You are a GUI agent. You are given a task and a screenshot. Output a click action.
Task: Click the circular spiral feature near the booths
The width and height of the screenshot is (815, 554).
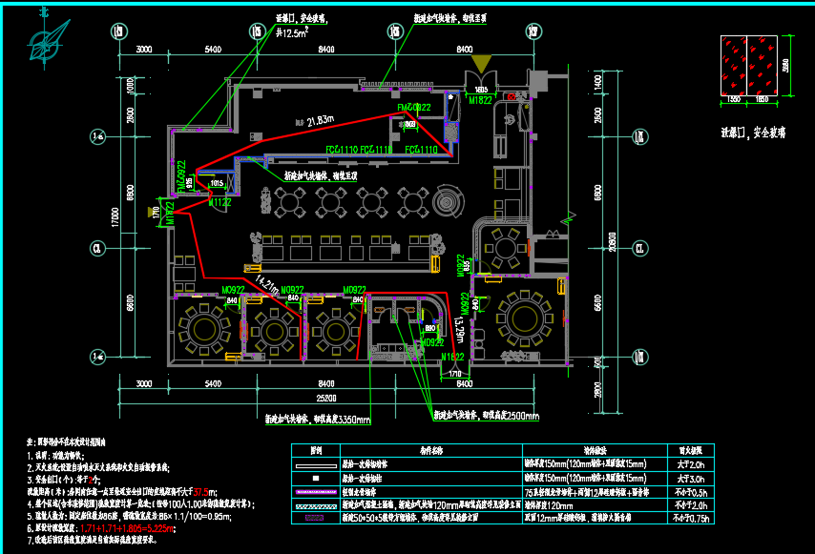click(x=446, y=201)
